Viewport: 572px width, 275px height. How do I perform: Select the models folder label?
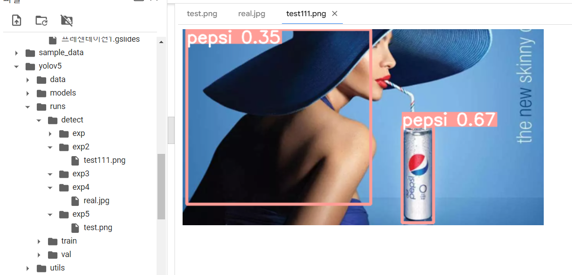[63, 93]
